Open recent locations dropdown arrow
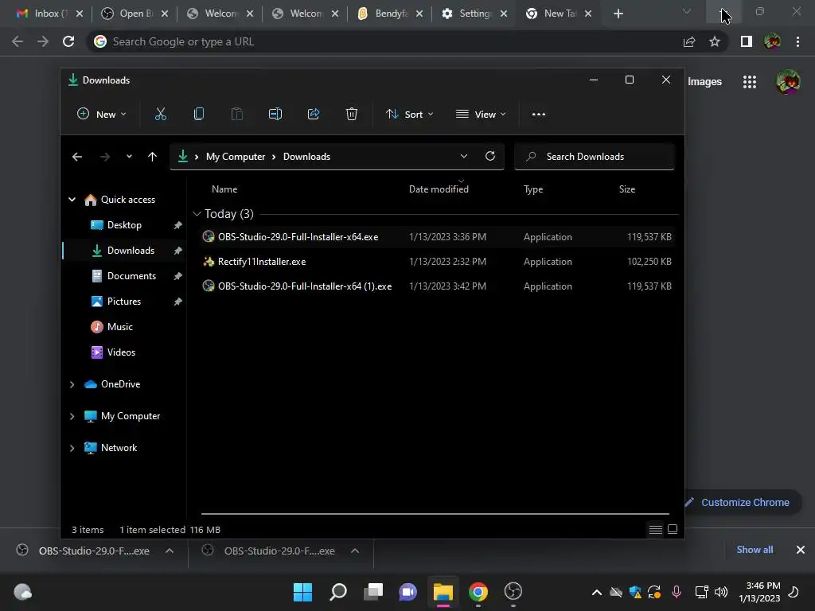 coord(129,157)
